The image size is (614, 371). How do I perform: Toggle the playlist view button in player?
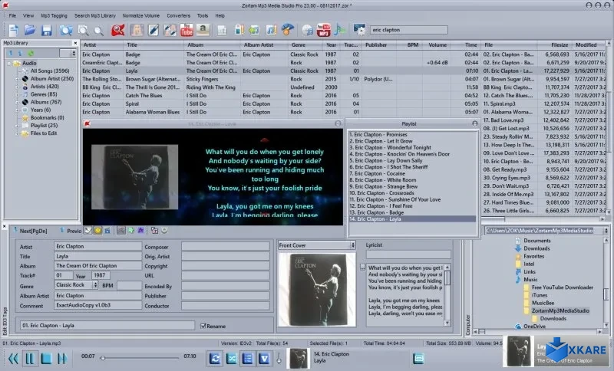click(x=247, y=358)
